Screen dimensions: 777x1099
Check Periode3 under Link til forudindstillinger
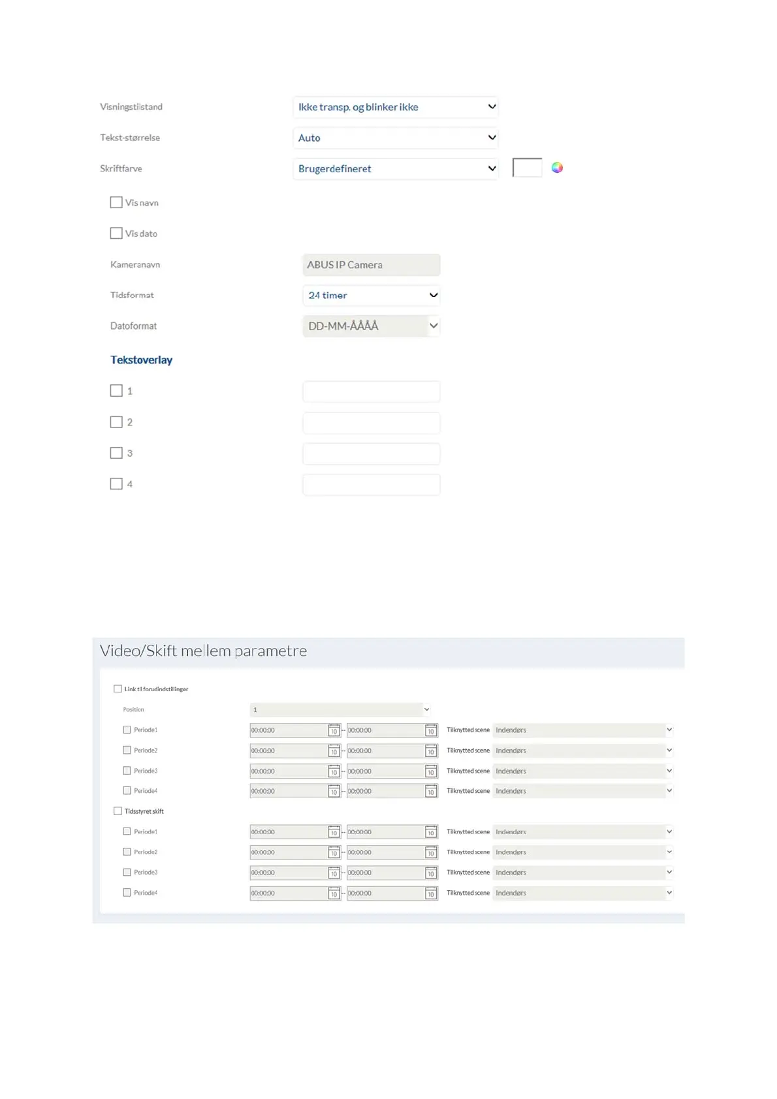(127, 771)
